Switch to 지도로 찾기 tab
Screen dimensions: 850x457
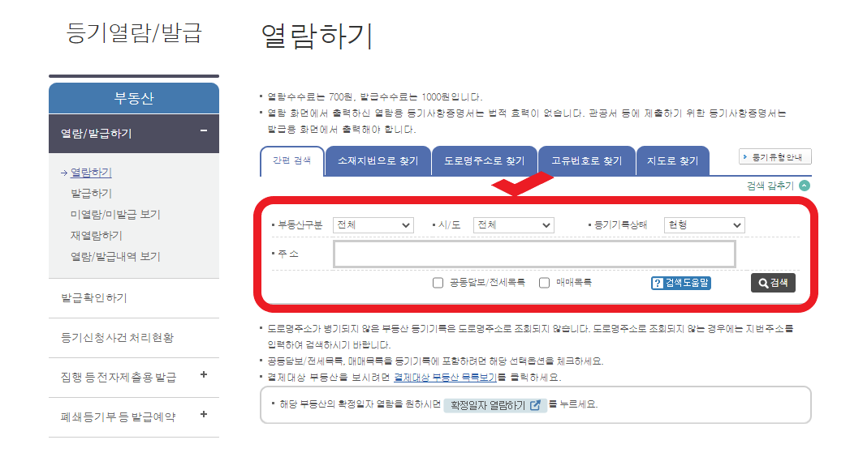coord(673,160)
